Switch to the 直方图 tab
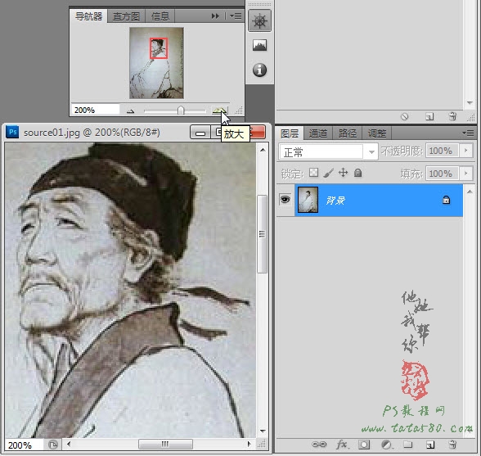Viewport: 481px width, 456px height. point(126,16)
